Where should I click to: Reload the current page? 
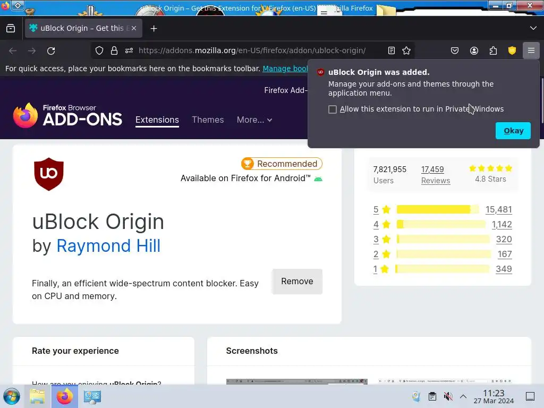pos(51,50)
